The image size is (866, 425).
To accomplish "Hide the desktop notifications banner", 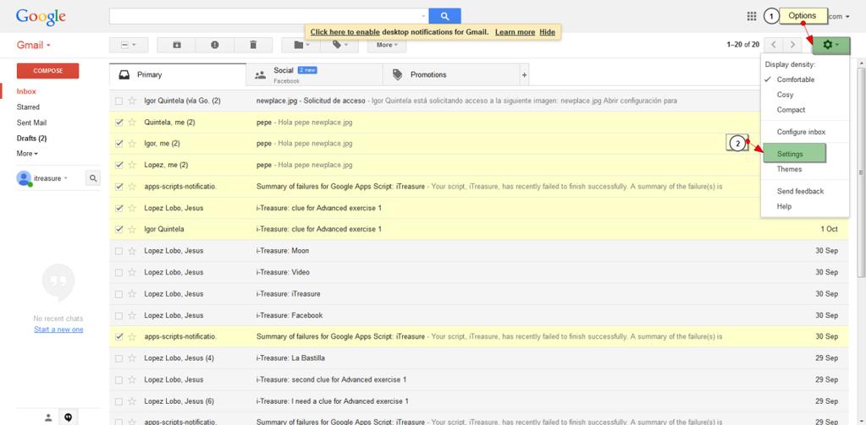I will click(548, 32).
